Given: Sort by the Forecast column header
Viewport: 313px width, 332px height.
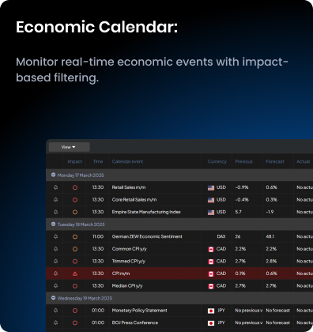Looking at the screenshot, I should coord(275,161).
